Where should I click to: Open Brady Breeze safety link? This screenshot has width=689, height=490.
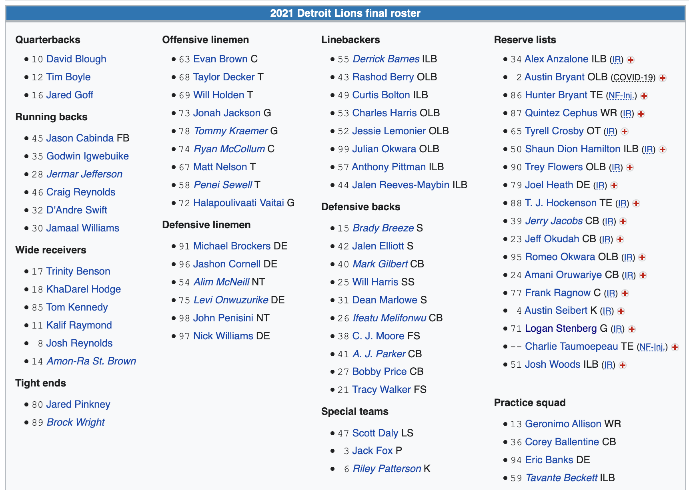click(x=383, y=228)
